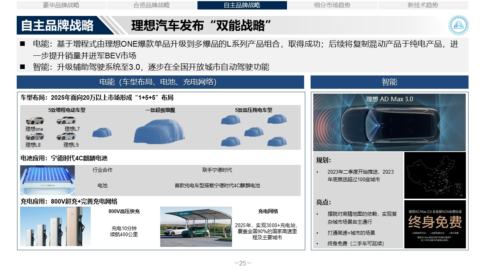Click the 车型布局 2025年 heading line
The width and height of the screenshot is (486, 273).
97,97
